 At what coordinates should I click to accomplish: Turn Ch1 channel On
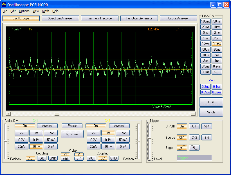pyautogui.click(x=25, y=126)
